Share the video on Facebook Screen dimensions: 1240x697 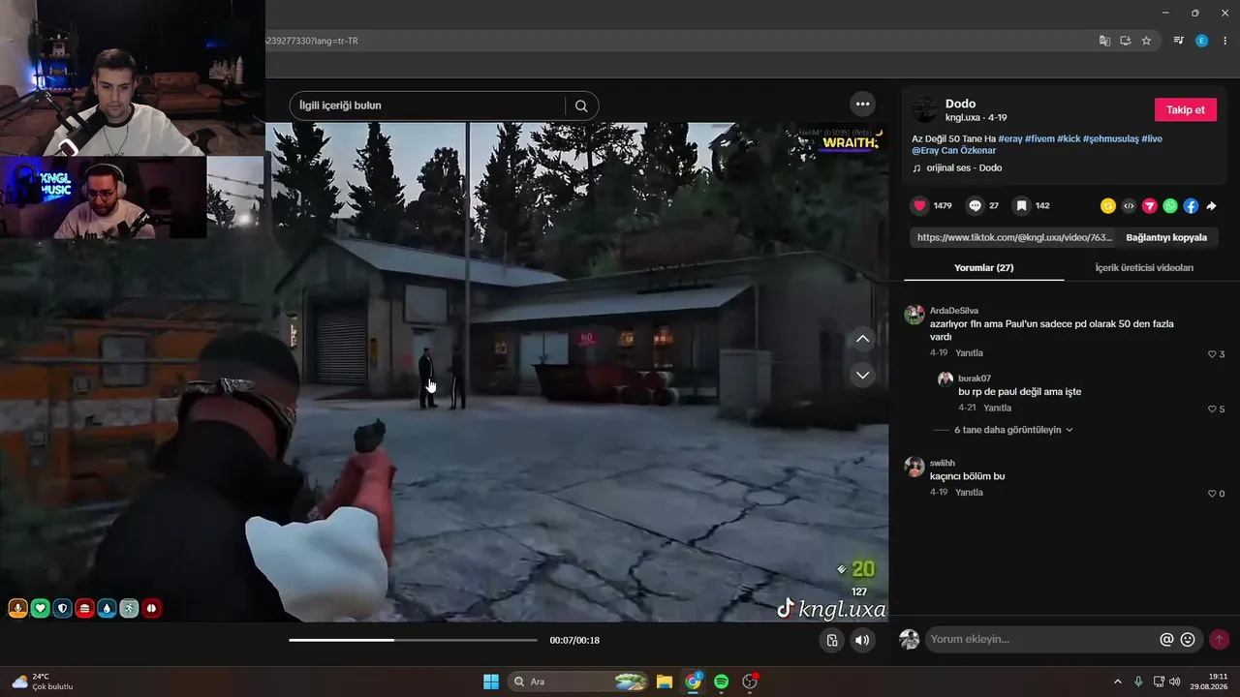pos(1191,206)
